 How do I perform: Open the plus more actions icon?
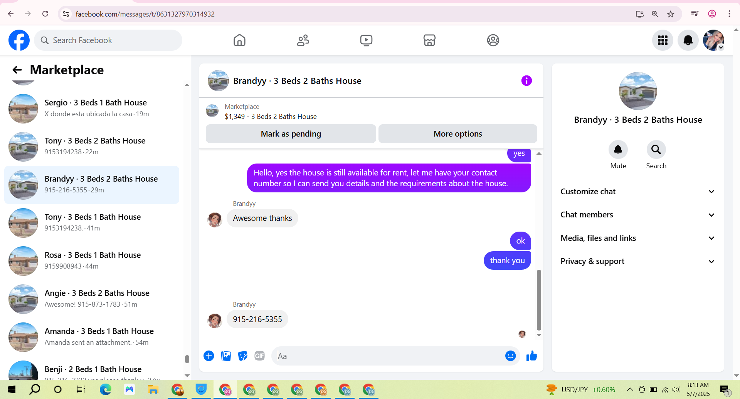(x=209, y=356)
